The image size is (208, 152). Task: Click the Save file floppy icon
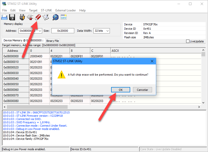coord(12,17)
